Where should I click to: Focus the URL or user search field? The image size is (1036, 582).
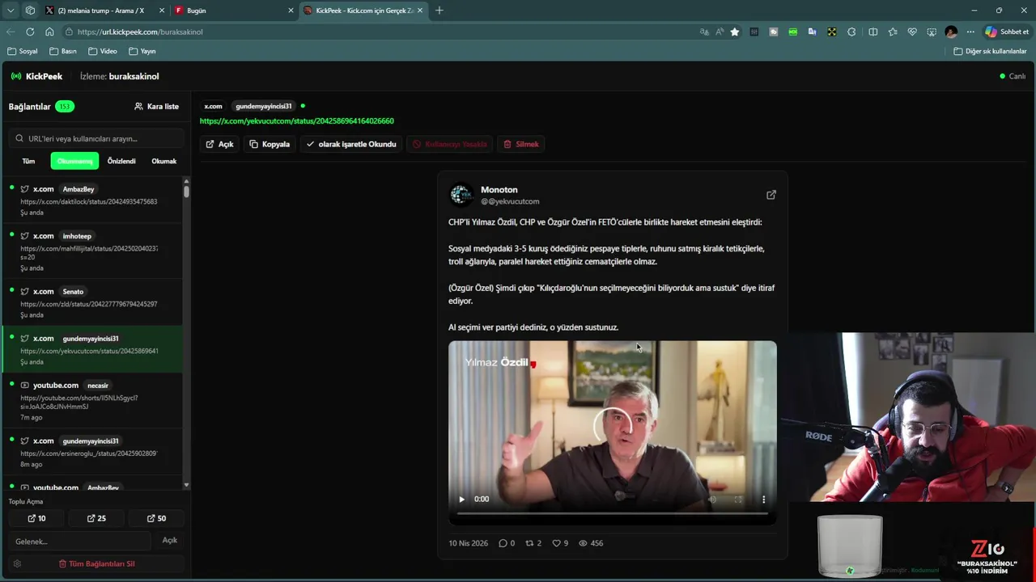click(97, 138)
